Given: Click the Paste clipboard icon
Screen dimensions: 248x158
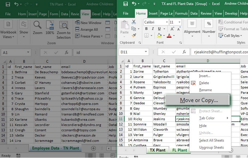Looking at the screenshot, I should point(124,25).
